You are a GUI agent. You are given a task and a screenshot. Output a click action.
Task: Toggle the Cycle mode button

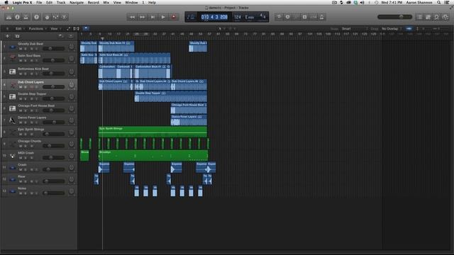coord(279,17)
